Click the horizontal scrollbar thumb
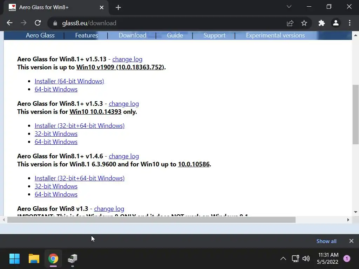The image size is (359, 269). tap(151, 220)
